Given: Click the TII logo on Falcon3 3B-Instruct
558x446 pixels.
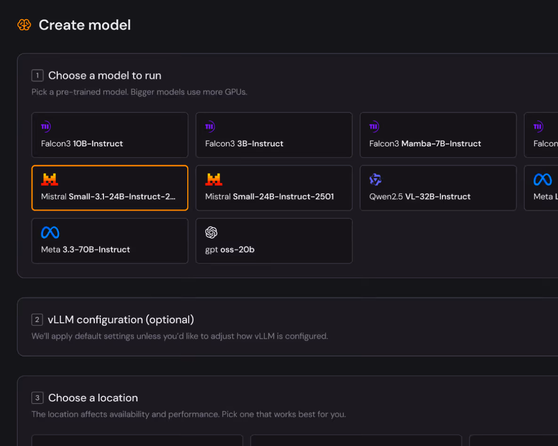Looking at the screenshot, I should click(210, 127).
